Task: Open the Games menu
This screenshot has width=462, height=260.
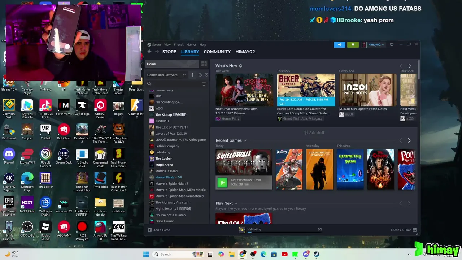Action: (192, 45)
